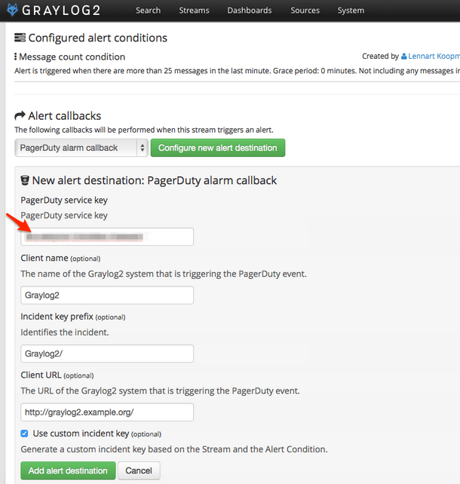Click the Alert callbacks share arrow icon
The image size is (460, 484).
coord(20,116)
